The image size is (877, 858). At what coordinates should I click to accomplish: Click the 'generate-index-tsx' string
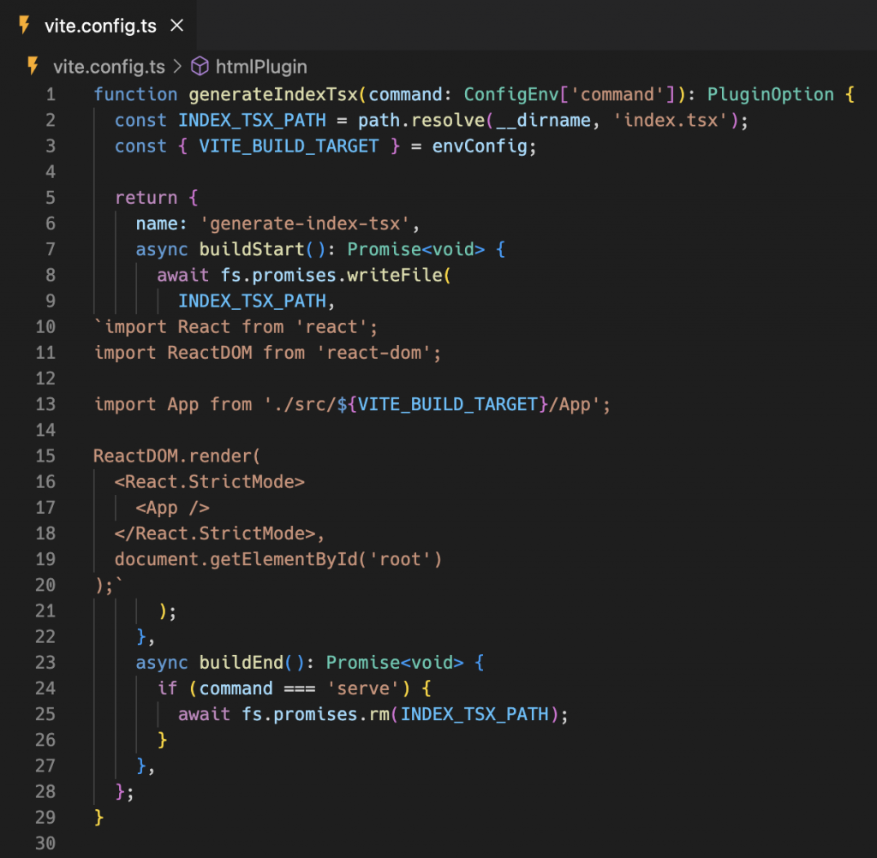(305, 223)
